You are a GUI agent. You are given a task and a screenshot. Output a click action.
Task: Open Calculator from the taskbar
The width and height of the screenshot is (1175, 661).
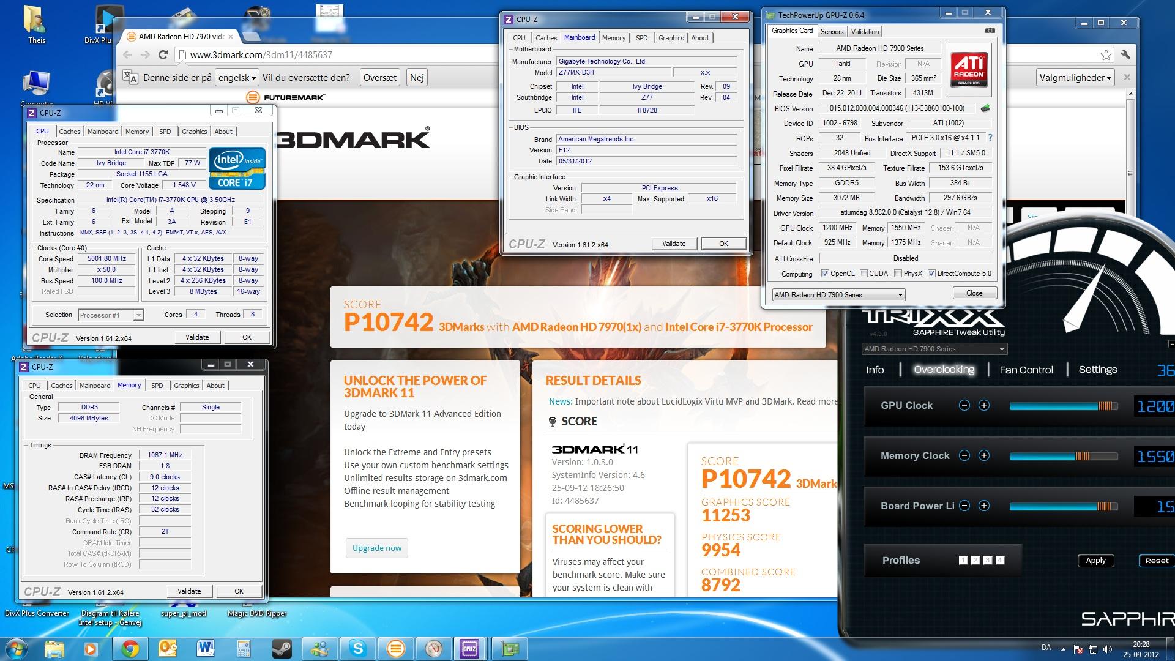click(244, 648)
